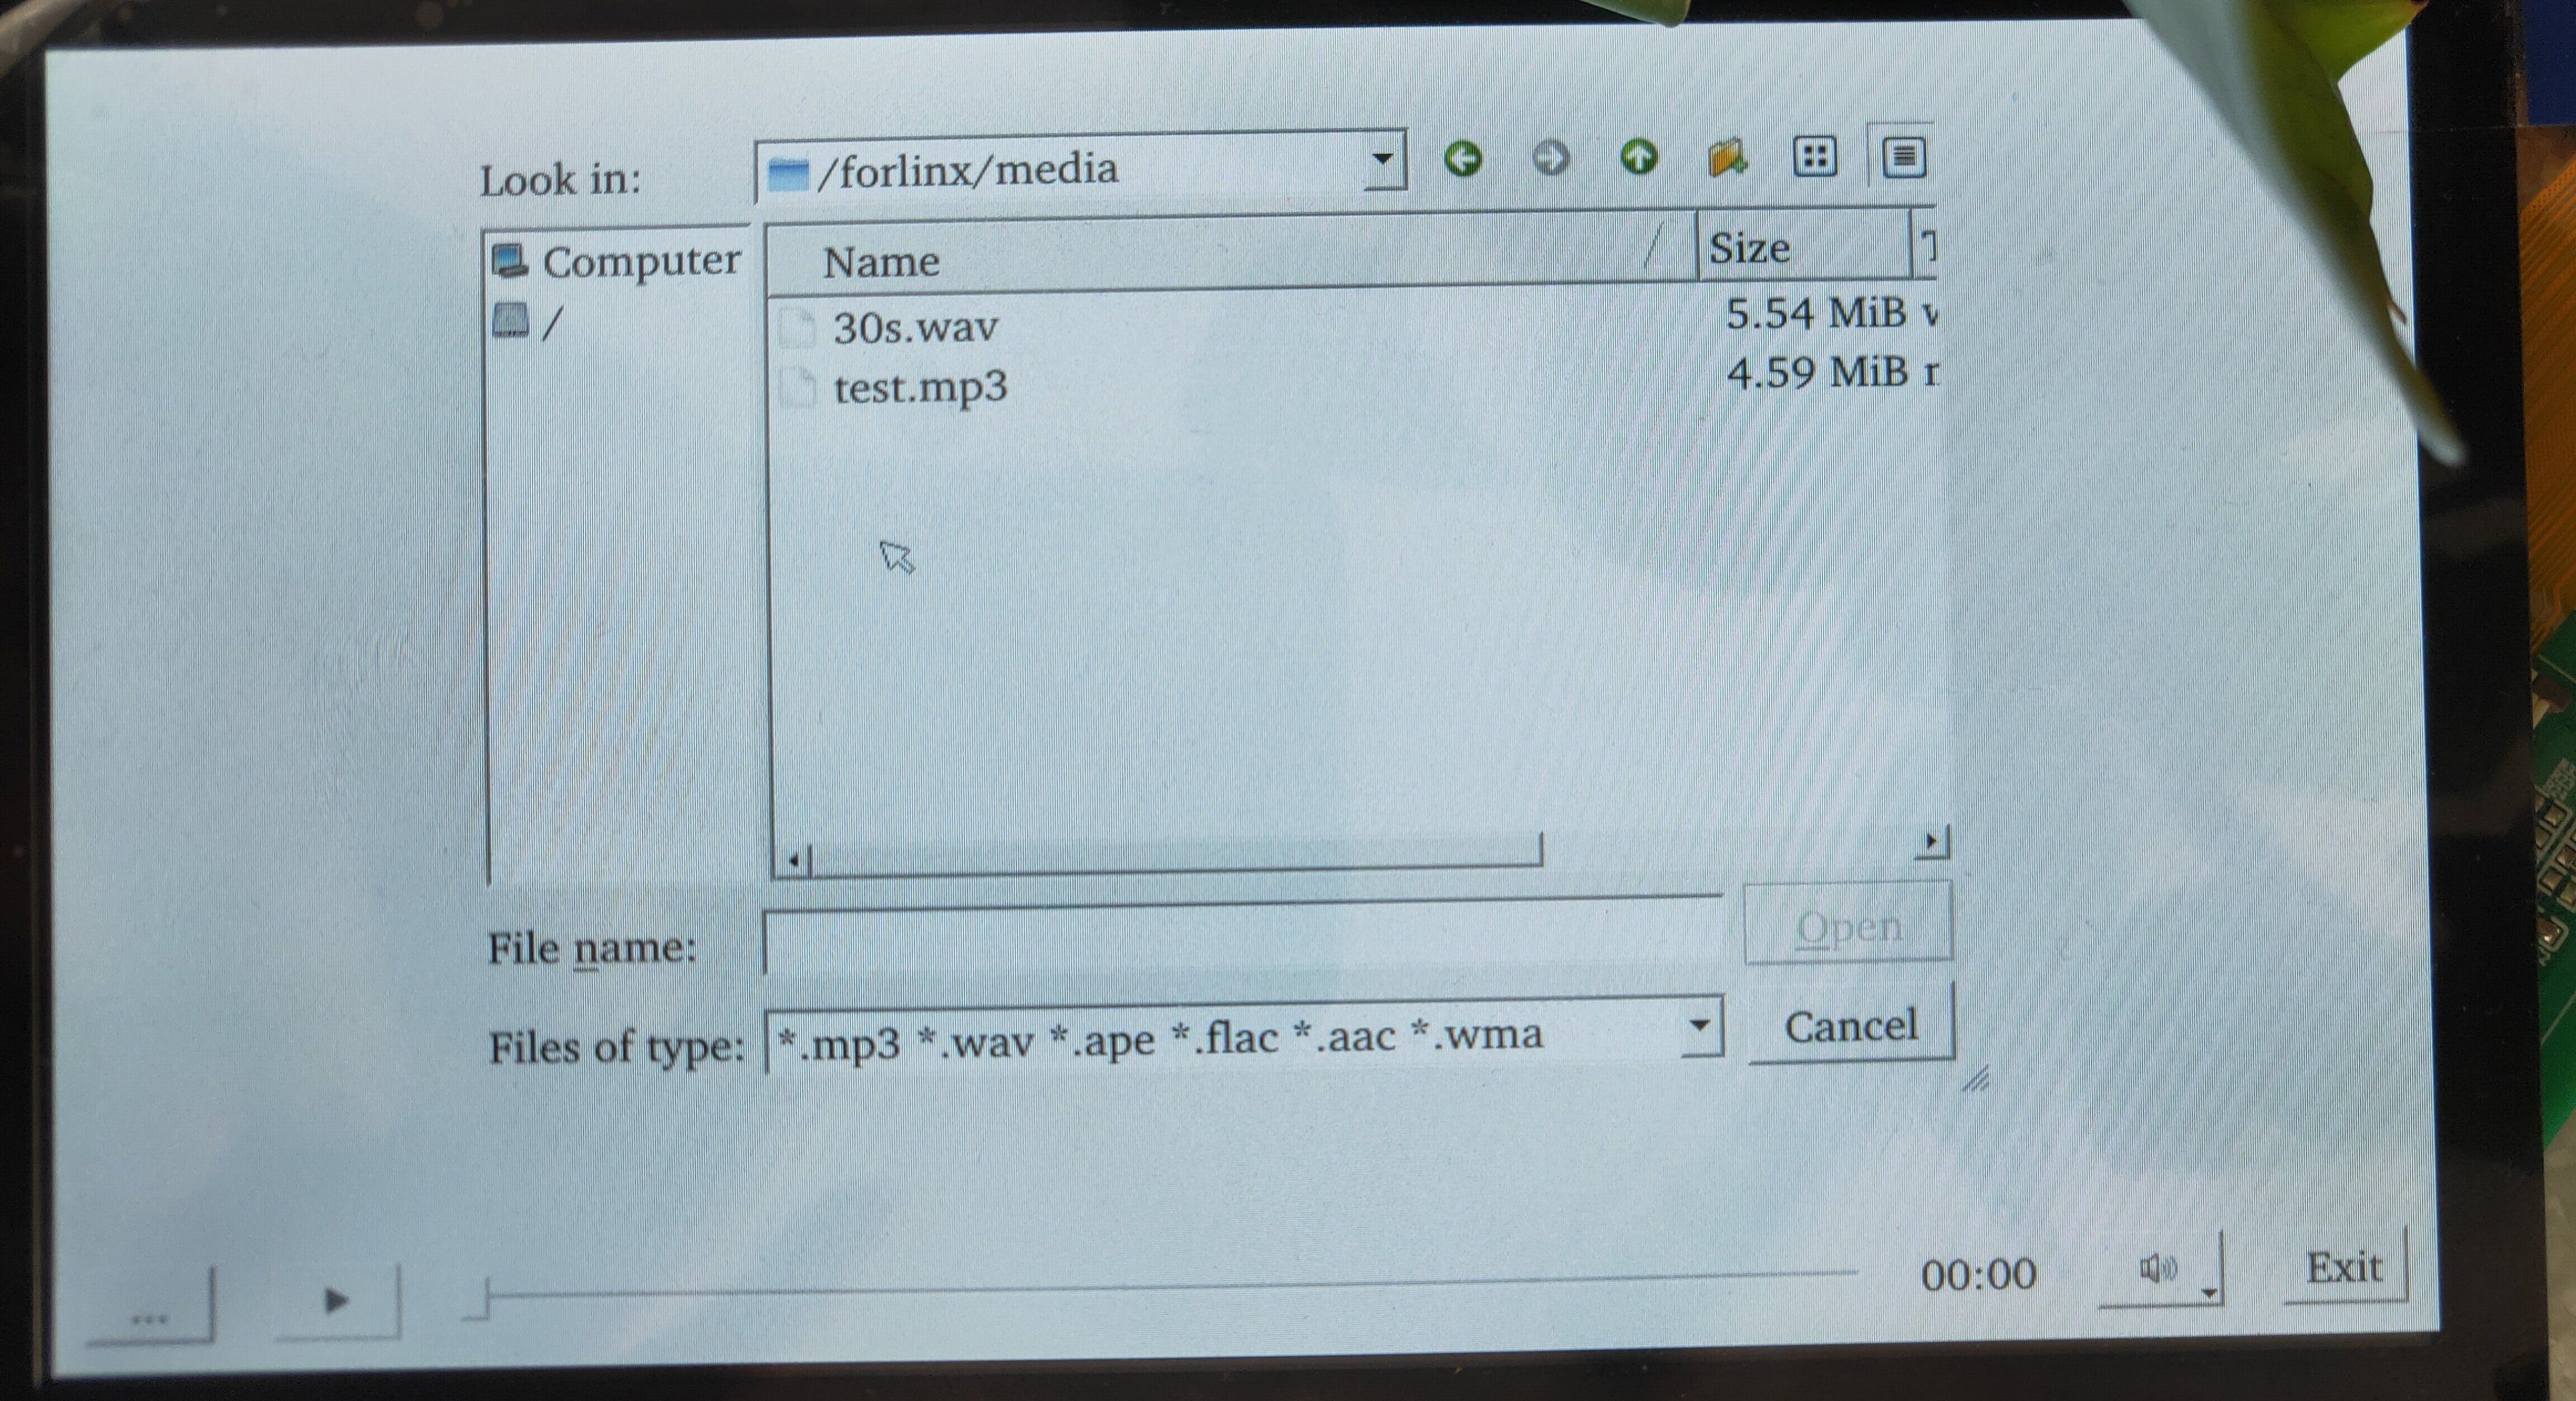Select the test.mp3 file
This screenshot has height=1401, width=2576.
(x=919, y=388)
